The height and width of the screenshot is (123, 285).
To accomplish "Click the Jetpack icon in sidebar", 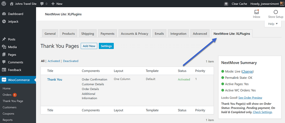I will pyautogui.click(x=4, y=22).
